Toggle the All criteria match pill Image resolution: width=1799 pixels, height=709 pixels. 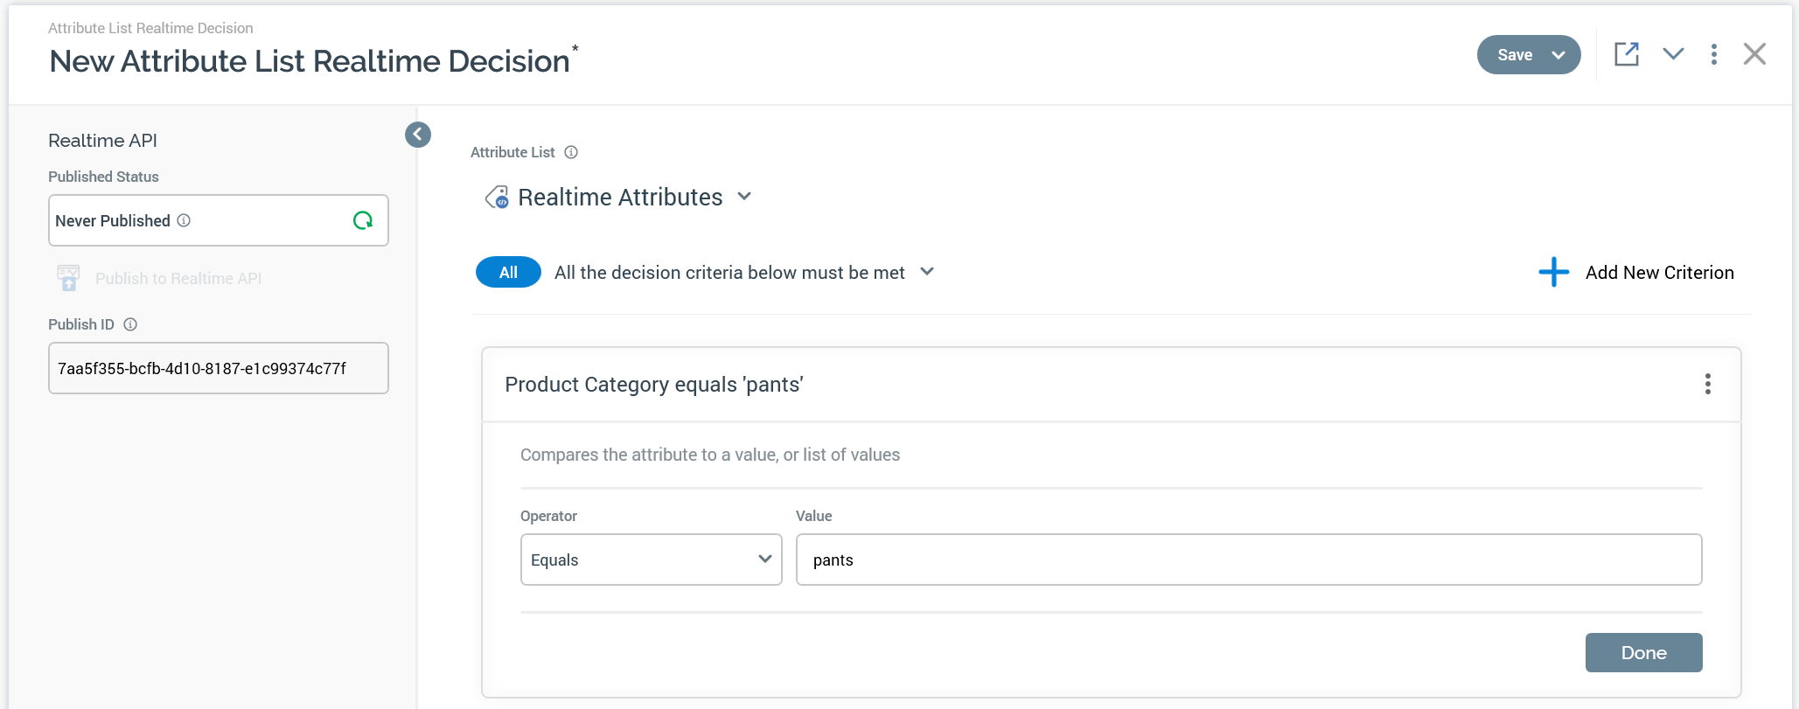[508, 272]
